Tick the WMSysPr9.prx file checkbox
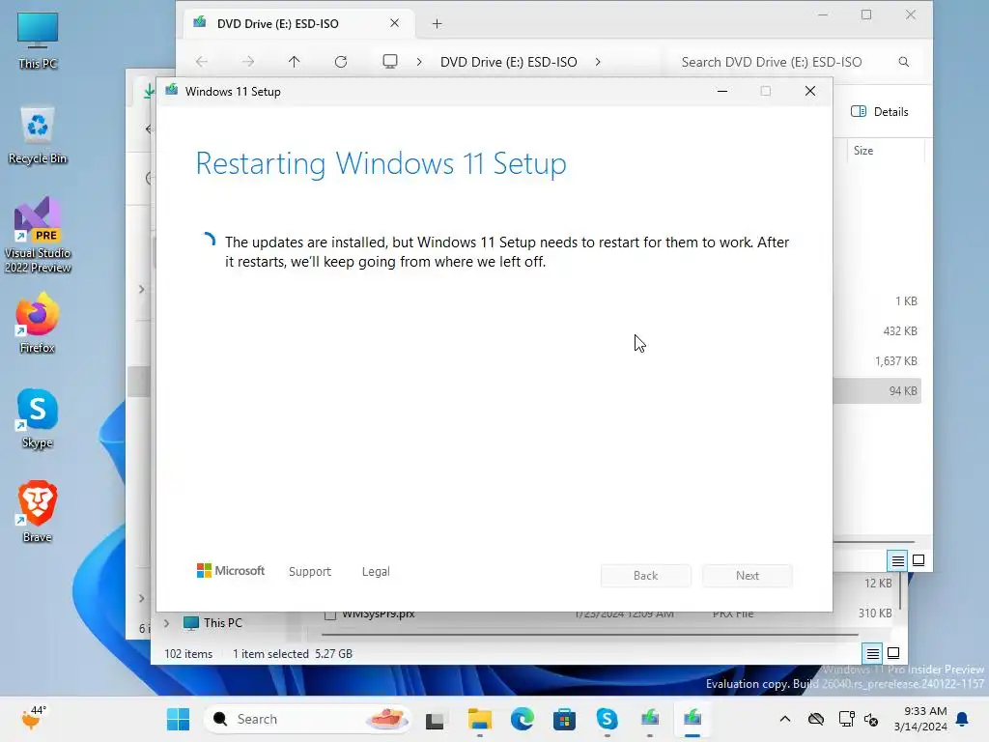Image resolution: width=989 pixels, height=742 pixels. coord(330,614)
